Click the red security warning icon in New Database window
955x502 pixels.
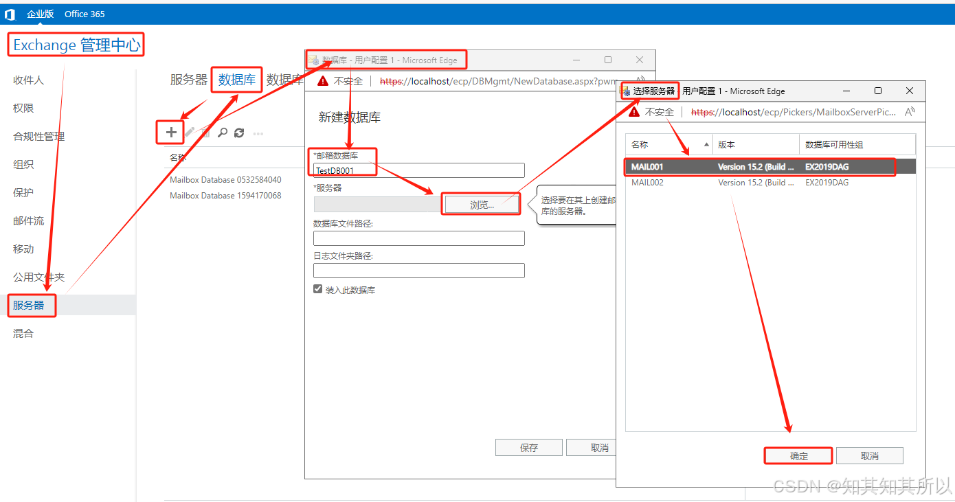pyautogui.click(x=322, y=81)
